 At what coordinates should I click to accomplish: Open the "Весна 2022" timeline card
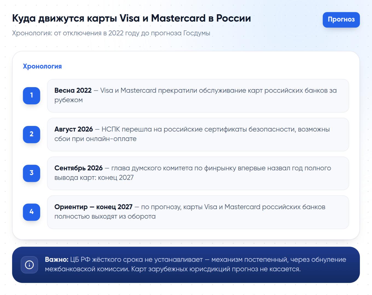pyautogui.click(x=198, y=96)
